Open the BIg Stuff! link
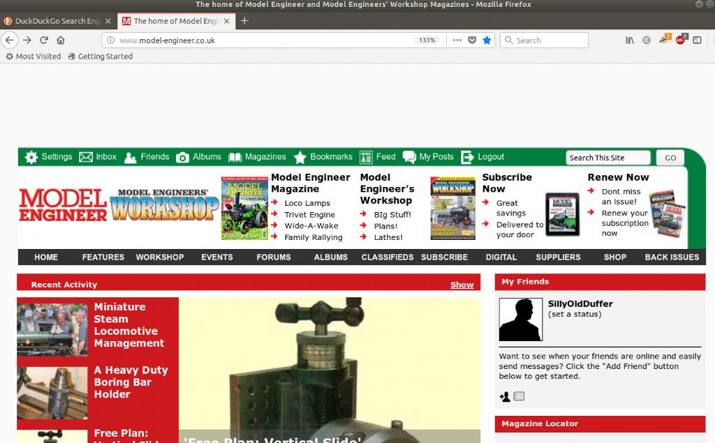Screen dimensions: 715x443 point(392,214)
